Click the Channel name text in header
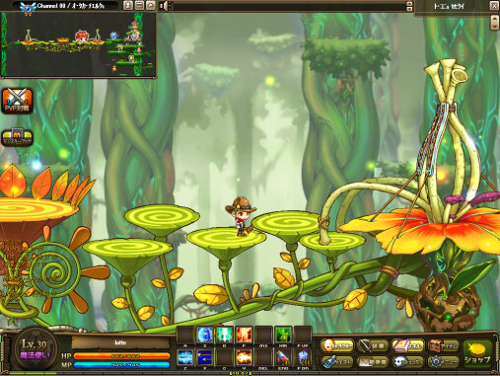Viewport: 500px width, 376px height. 71,6
